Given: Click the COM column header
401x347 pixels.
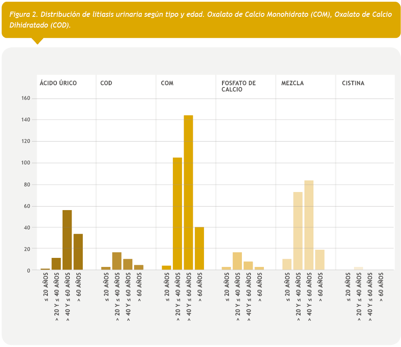Looking at the screenshot, I should (x=167, y=83).
